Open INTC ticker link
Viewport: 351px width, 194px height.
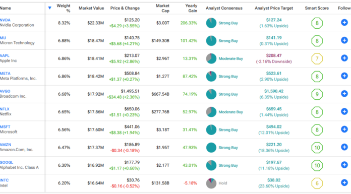4,180
